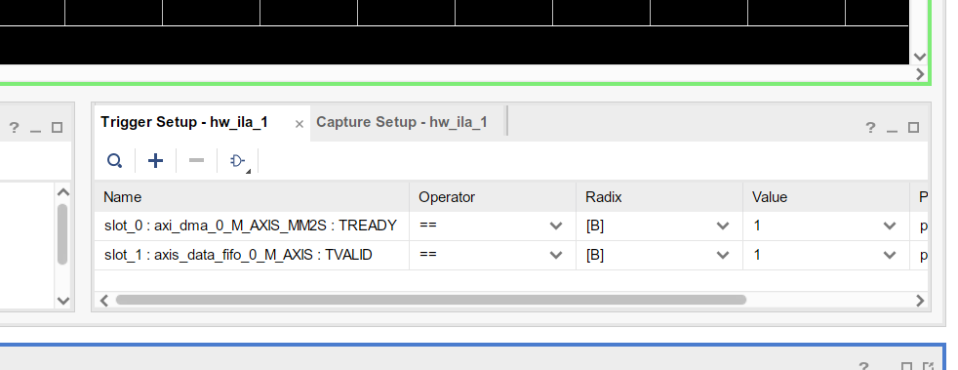Click the remove probe minus icon

point(197,161)
